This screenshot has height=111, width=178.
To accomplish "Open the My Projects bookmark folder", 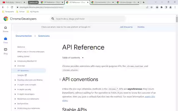I will tap(33, 12).
